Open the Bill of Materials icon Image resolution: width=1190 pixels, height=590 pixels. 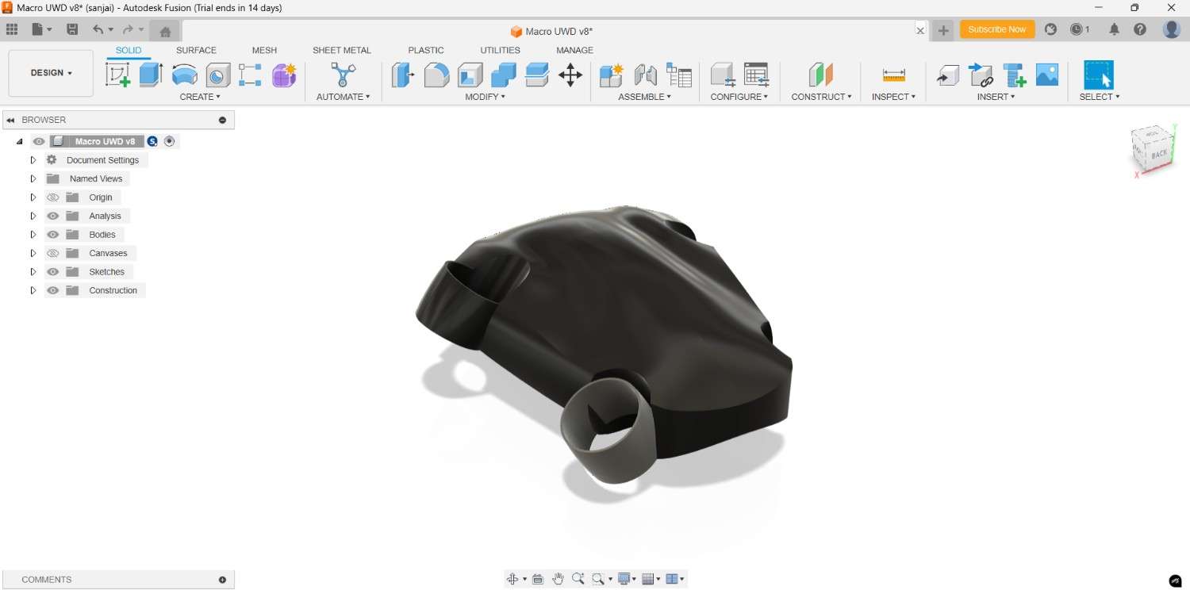679,75
